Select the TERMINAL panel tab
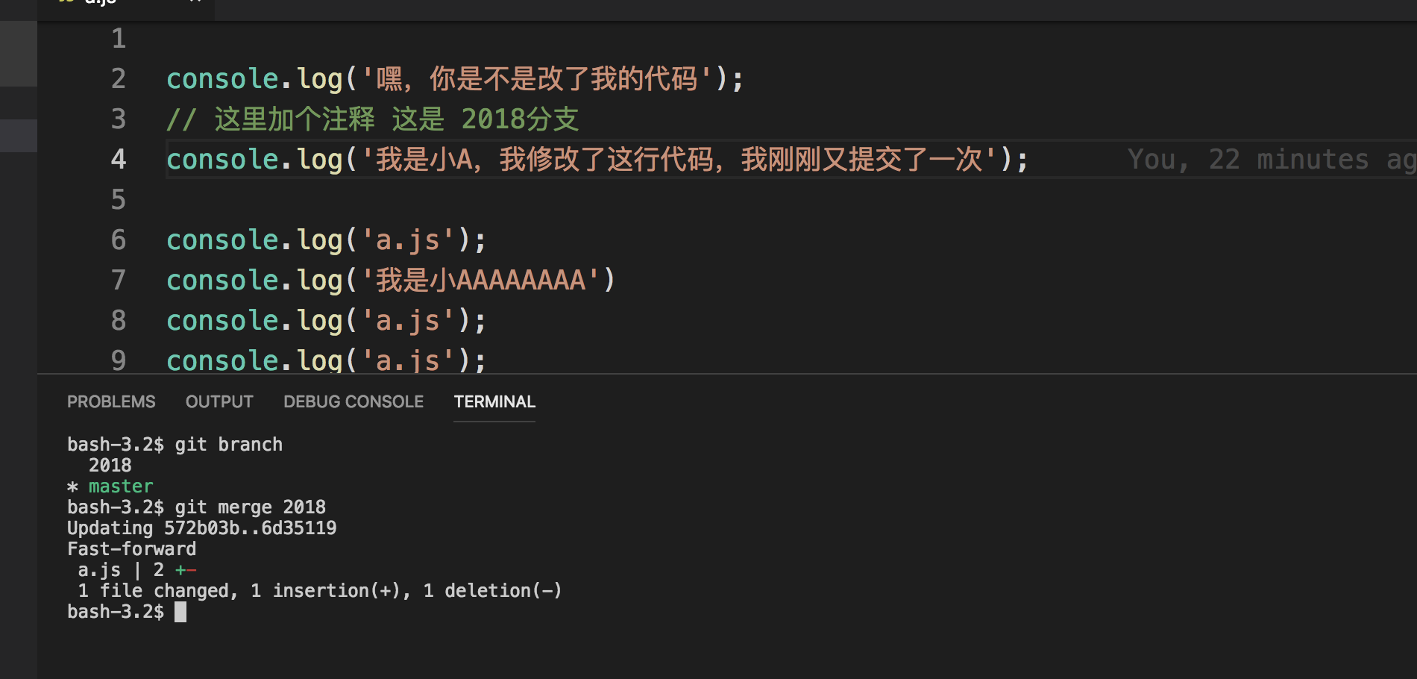The image size is (1417, 679). pyautogui.click(x=494, y=401)
